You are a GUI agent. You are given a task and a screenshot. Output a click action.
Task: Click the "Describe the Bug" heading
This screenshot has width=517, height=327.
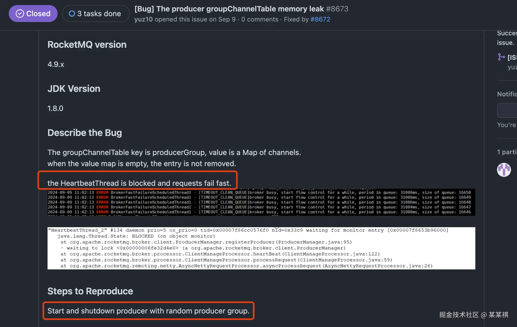point(85,133)
